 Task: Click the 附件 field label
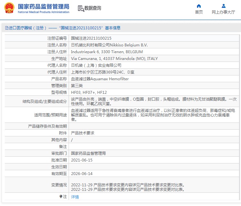(63, 133)
